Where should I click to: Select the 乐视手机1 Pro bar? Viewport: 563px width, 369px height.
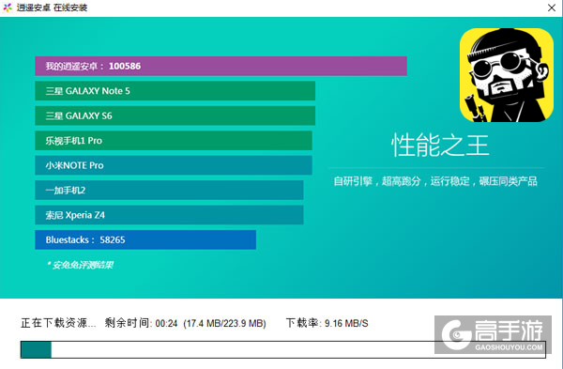click(174, 141)
